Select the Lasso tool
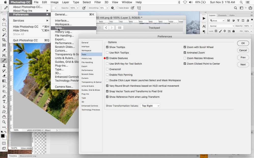 tap(4, 30)
